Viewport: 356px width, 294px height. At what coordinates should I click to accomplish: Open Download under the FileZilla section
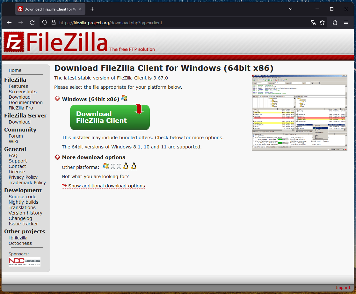pos(19,97)
